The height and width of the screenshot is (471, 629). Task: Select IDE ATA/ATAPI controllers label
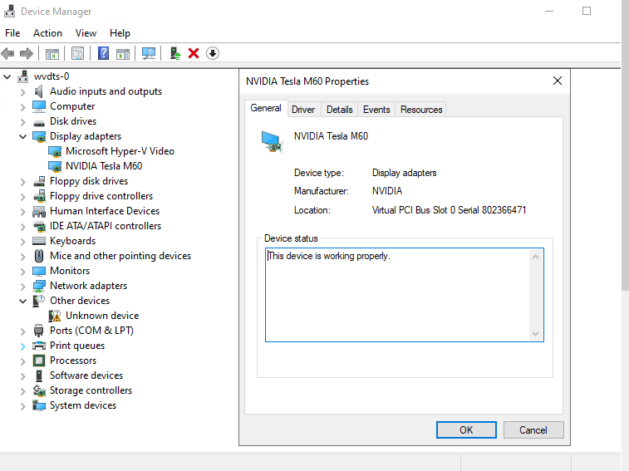coord(105,226)
